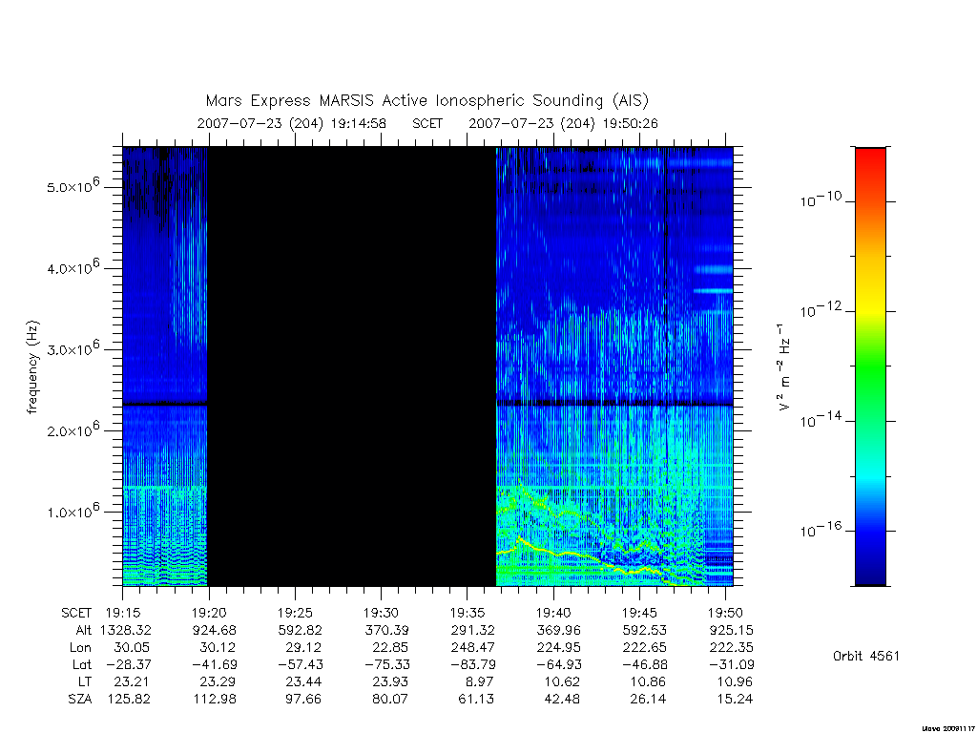Click the 1.0×10^6 frequency axis label
The height and width of the screenshot is (733, 977).
click(73, 511)
